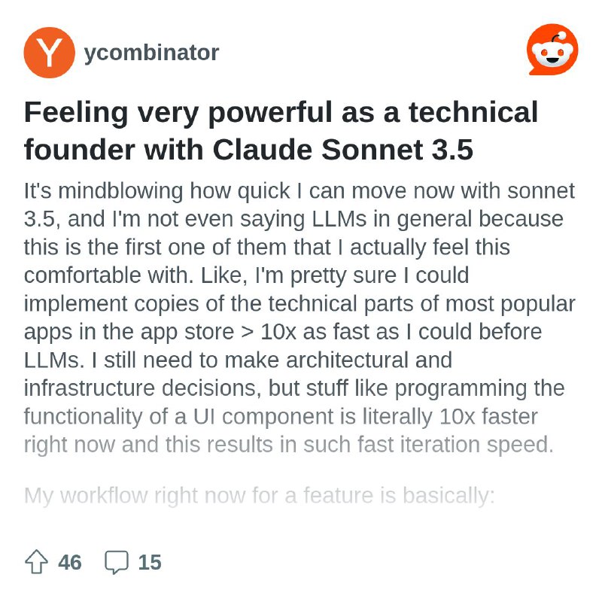Open the post title link

[x=281, y=130]
